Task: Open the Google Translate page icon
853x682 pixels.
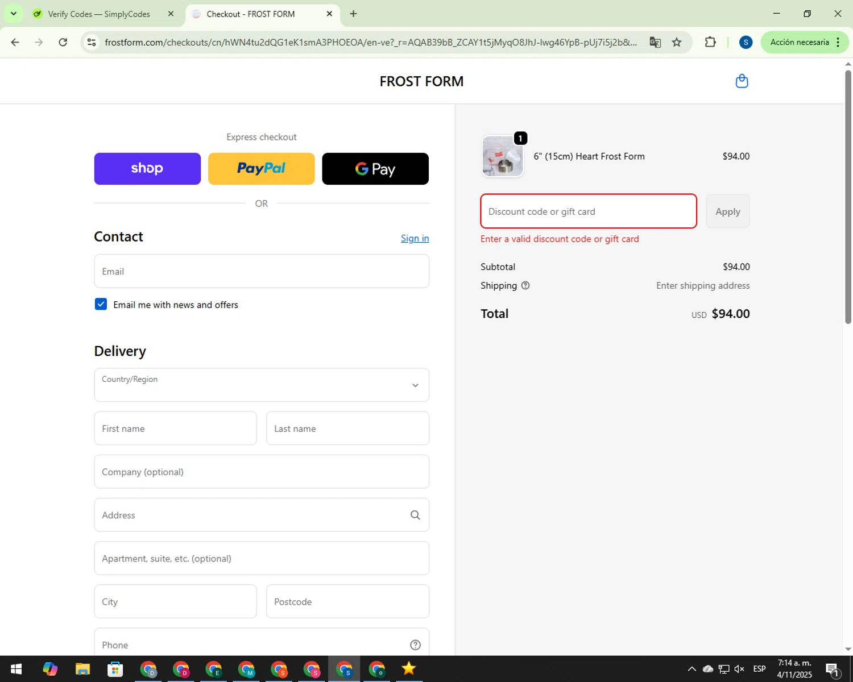Action: coord(655,42)
